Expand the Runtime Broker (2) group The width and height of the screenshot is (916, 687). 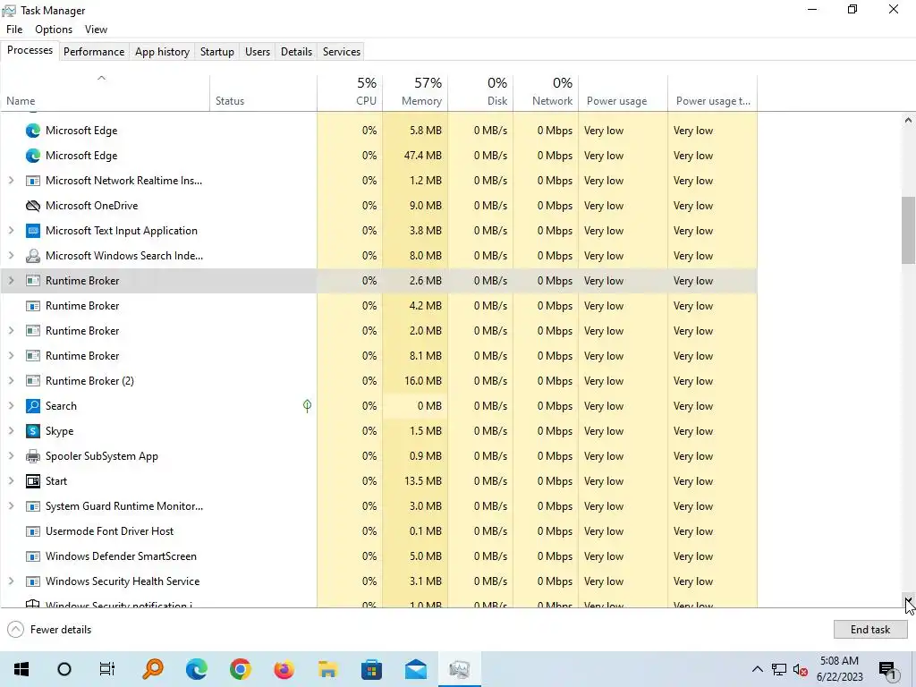(x=11, y=381)
